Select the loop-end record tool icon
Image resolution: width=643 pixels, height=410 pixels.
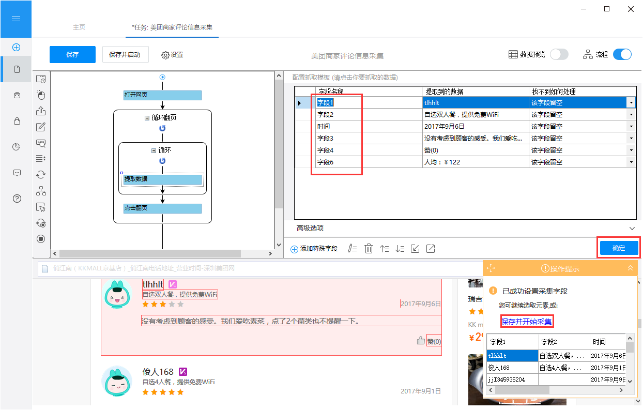coord(41,223)
